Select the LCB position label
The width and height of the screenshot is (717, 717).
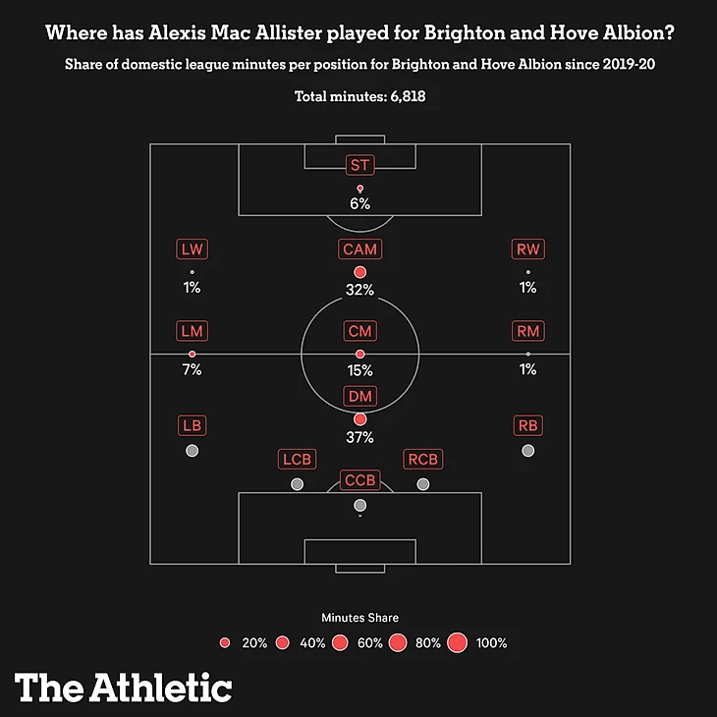tap(297, 460)
